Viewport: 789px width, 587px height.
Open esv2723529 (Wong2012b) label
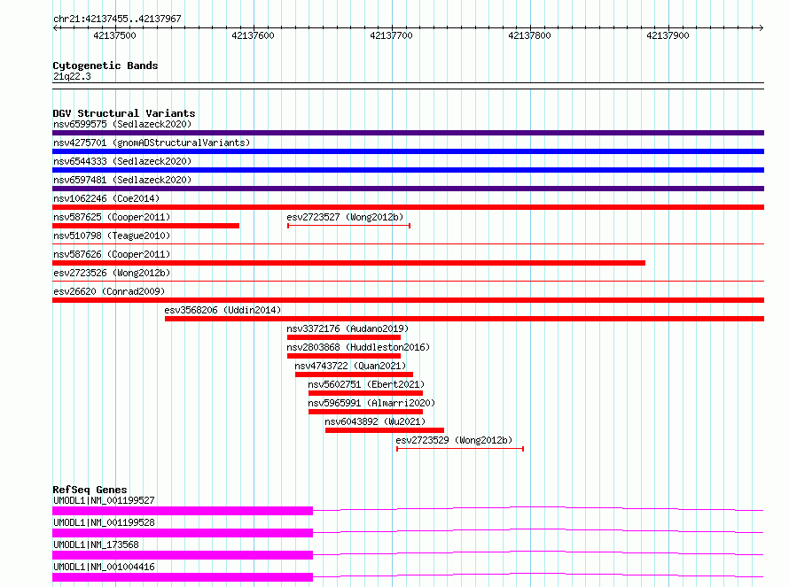pos(454,440)
